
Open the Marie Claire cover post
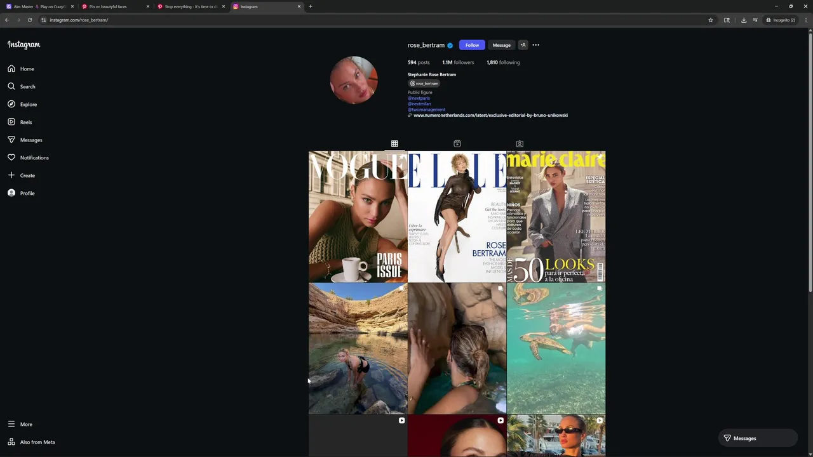556,216
